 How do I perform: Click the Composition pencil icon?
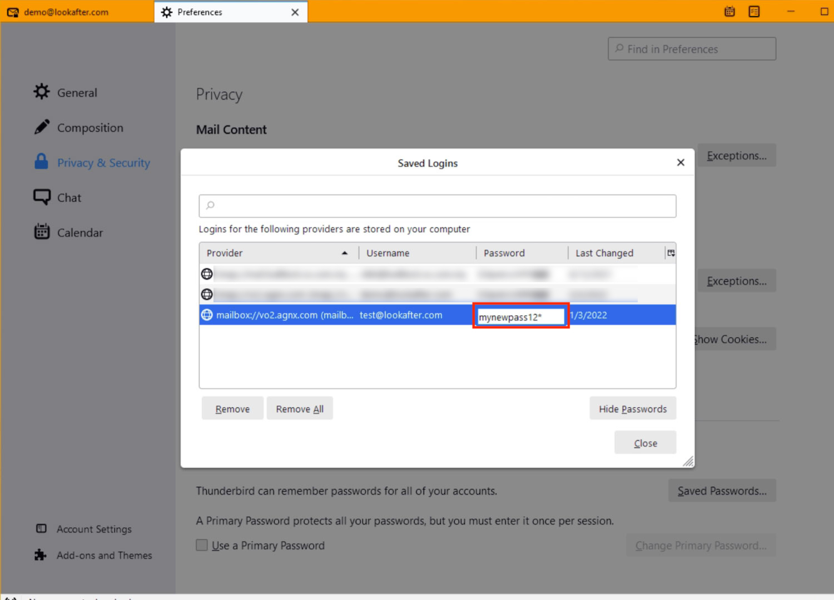coord(42,127)
